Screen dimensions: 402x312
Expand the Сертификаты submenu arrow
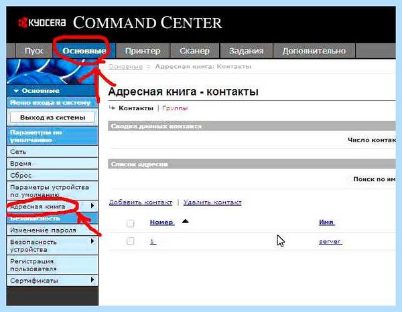[92, 280]
